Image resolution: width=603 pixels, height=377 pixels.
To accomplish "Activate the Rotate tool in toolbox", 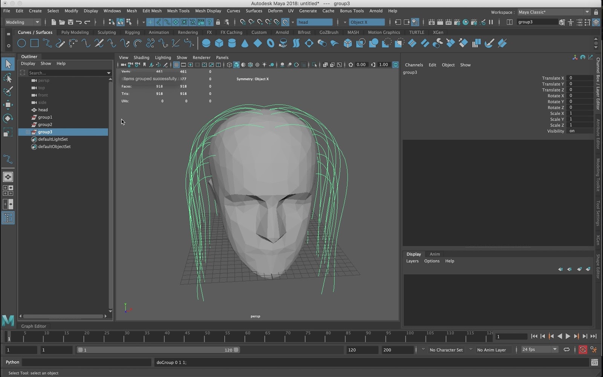I will pyautogui.click(x=8, y=118).
